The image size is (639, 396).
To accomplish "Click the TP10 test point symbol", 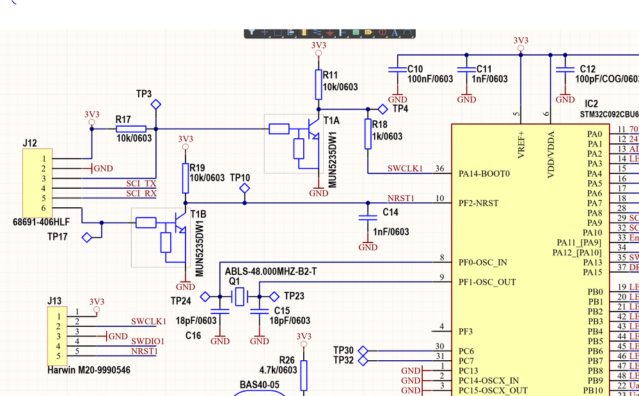I will click(244, 188).
